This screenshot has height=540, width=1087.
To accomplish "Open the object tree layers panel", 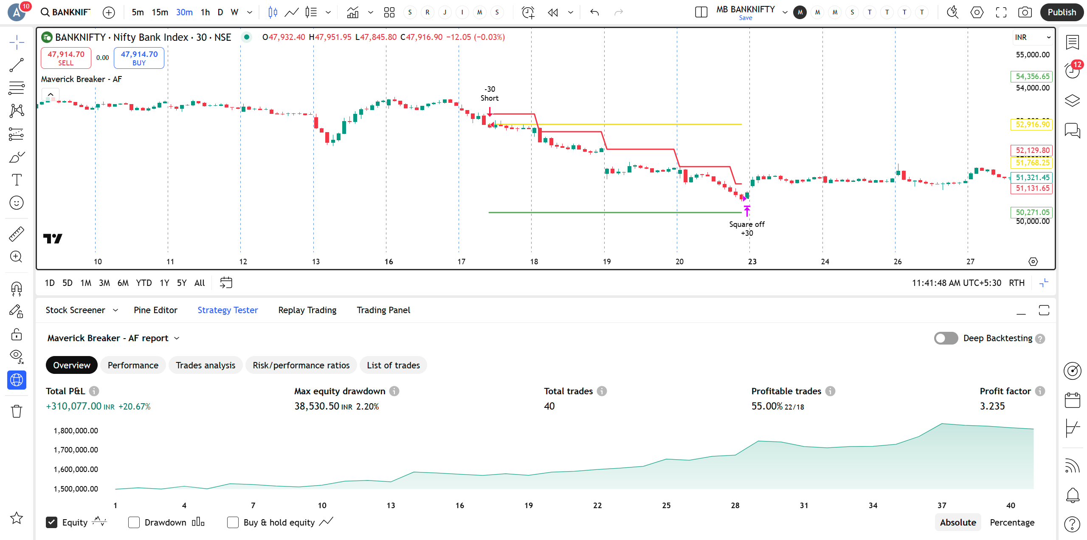I will pyautogui.click(x=1073, y=100).
